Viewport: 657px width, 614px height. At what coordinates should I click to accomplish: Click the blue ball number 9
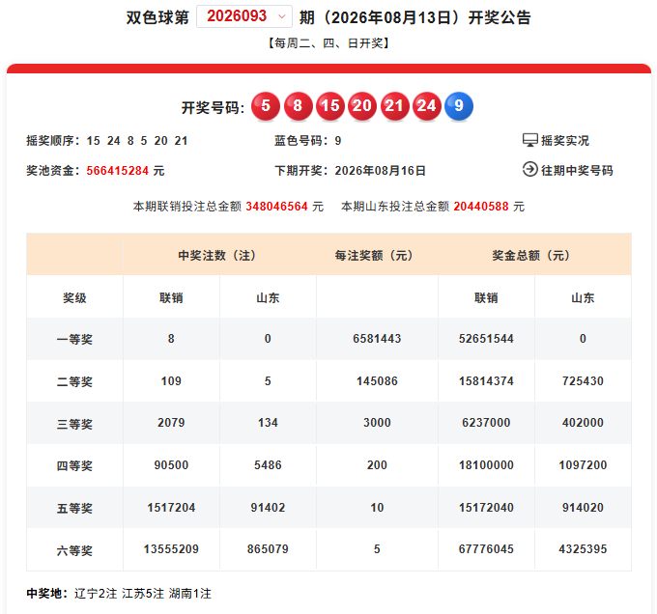[459, 106]
